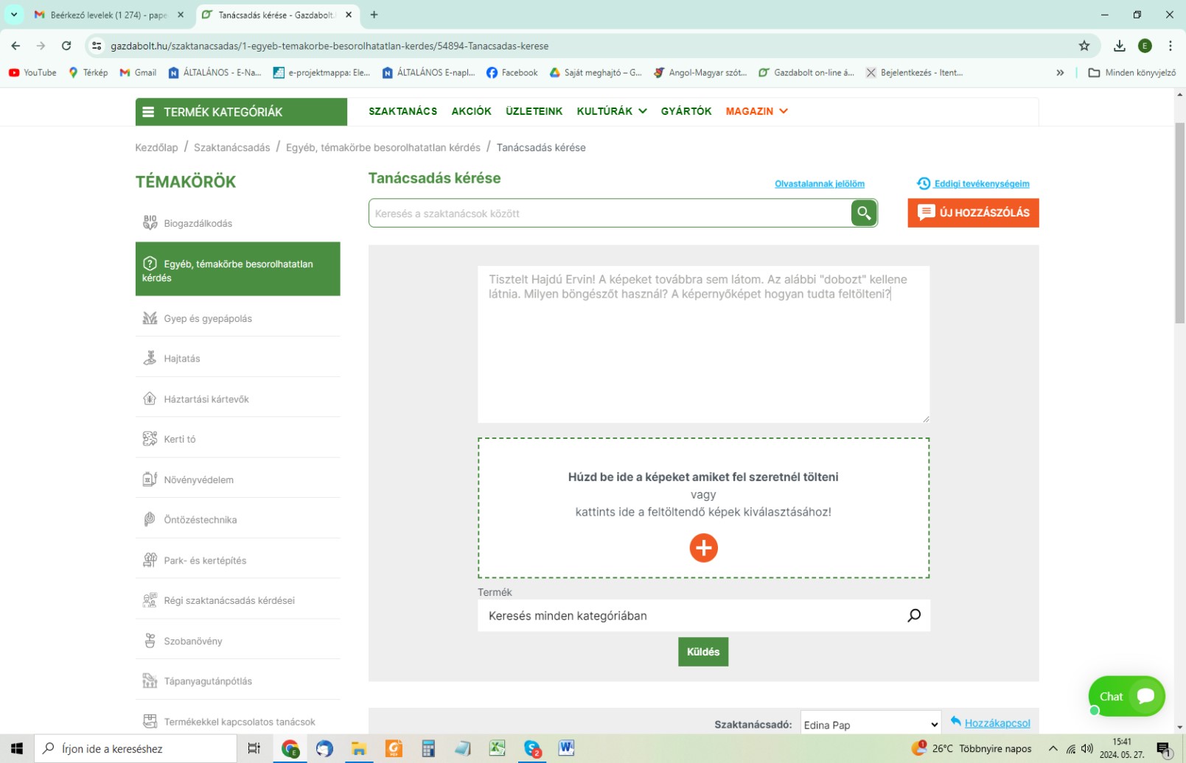Open the Eddigi tevékenységeim link
The height and width of the screenshot is (763, 1186).
coord(980,184)
